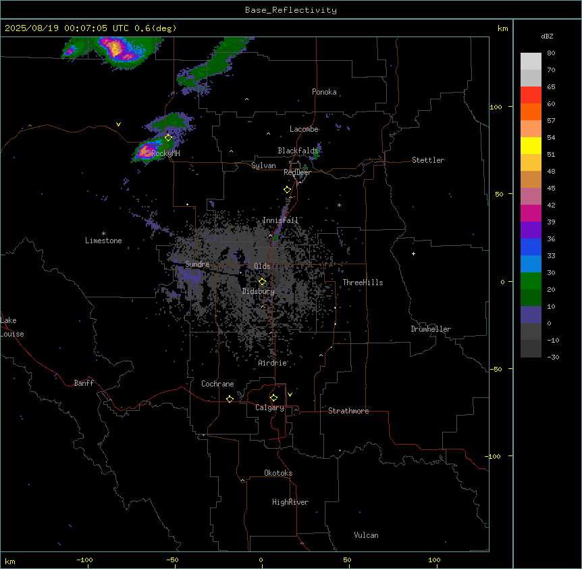Click the Calgary city label
This screenshot has width=582, height=569.
269,407
